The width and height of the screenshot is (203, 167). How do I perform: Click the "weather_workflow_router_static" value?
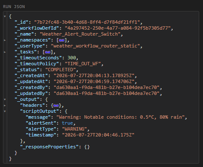[x=95, y=46]
